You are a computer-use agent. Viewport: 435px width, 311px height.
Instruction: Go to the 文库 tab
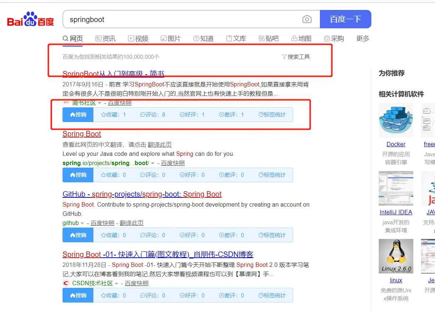point(236,39)
